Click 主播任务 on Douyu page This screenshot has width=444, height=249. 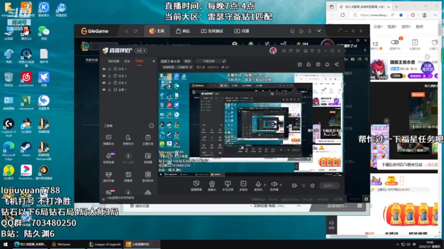[415, 44]
